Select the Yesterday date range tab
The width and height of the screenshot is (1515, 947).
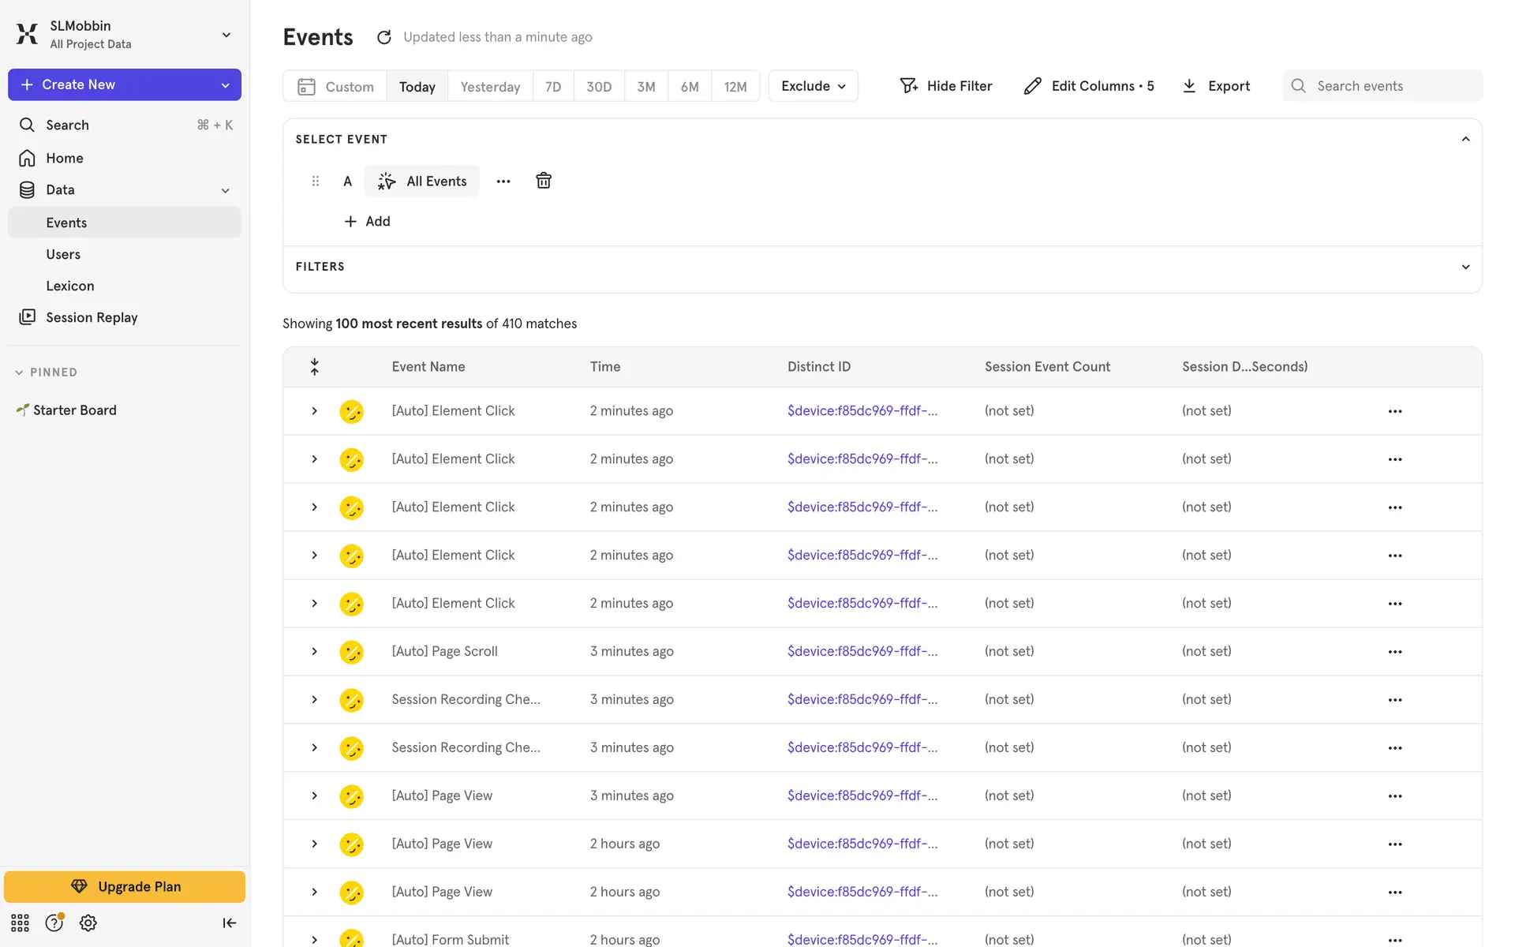[490, 86]
